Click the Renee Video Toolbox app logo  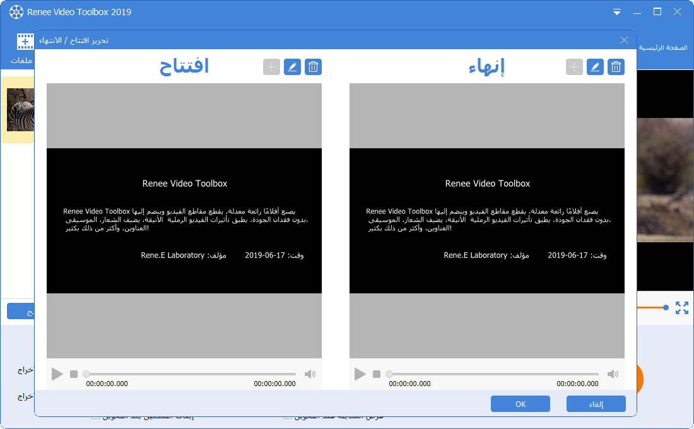click(16, 12)
